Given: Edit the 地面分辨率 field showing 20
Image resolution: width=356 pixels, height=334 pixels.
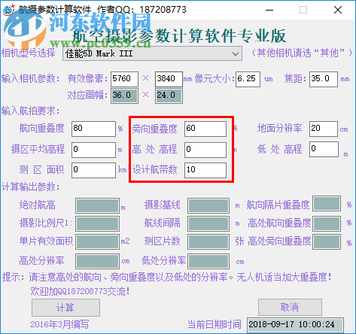Looking at the screenshot, I should pyautogui.click(x=324, y=129).
